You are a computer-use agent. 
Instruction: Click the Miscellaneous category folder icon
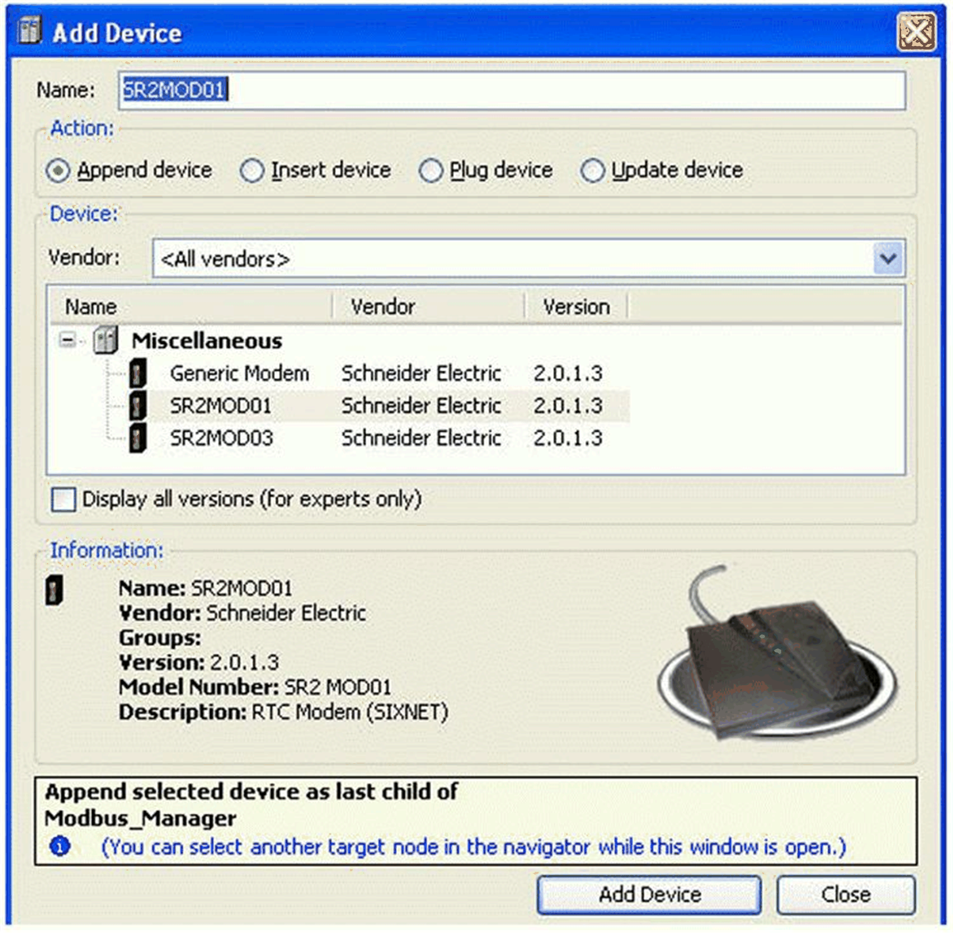(x=106, y=340)
